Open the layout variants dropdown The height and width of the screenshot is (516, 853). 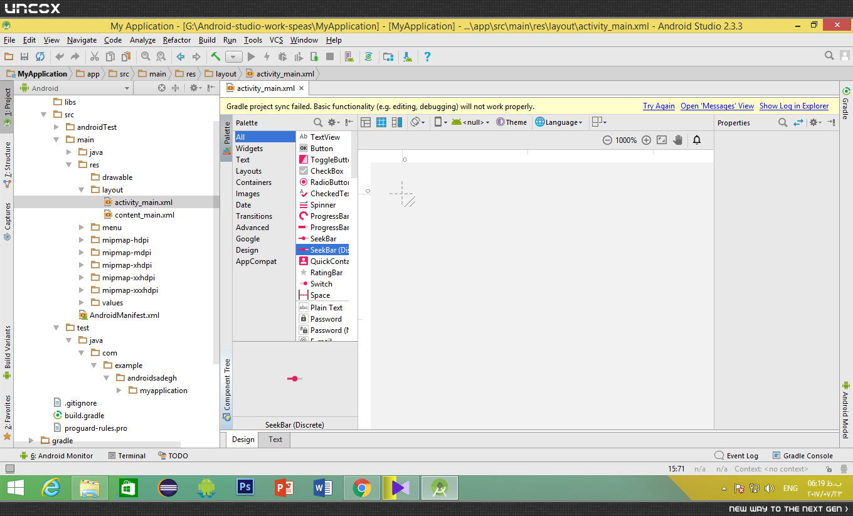tap(600, 122)
